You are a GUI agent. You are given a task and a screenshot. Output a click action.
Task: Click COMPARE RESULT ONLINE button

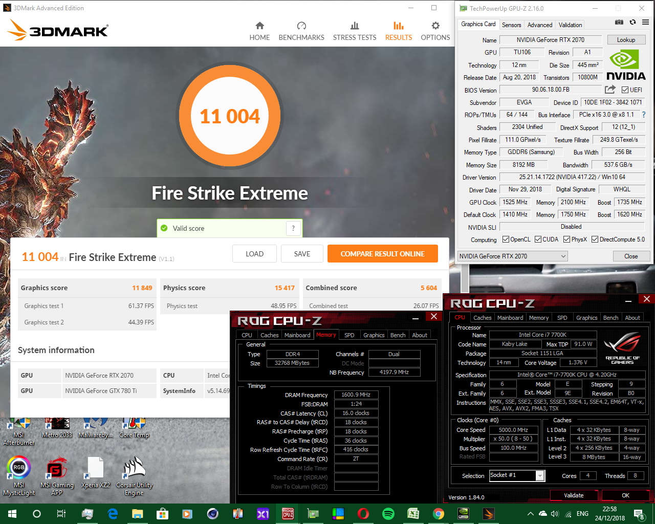[383, 254]
